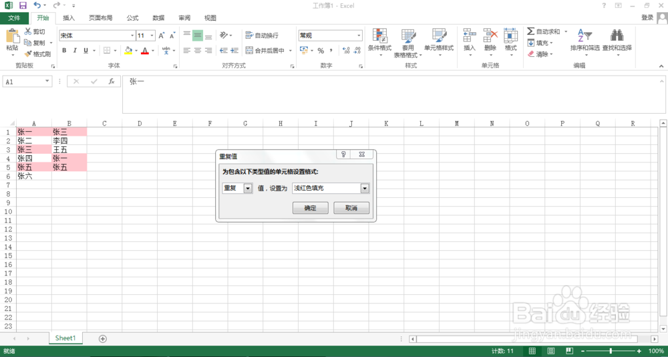
Task: Undo the last action in the quick access bar
Action: click(37, 5)
